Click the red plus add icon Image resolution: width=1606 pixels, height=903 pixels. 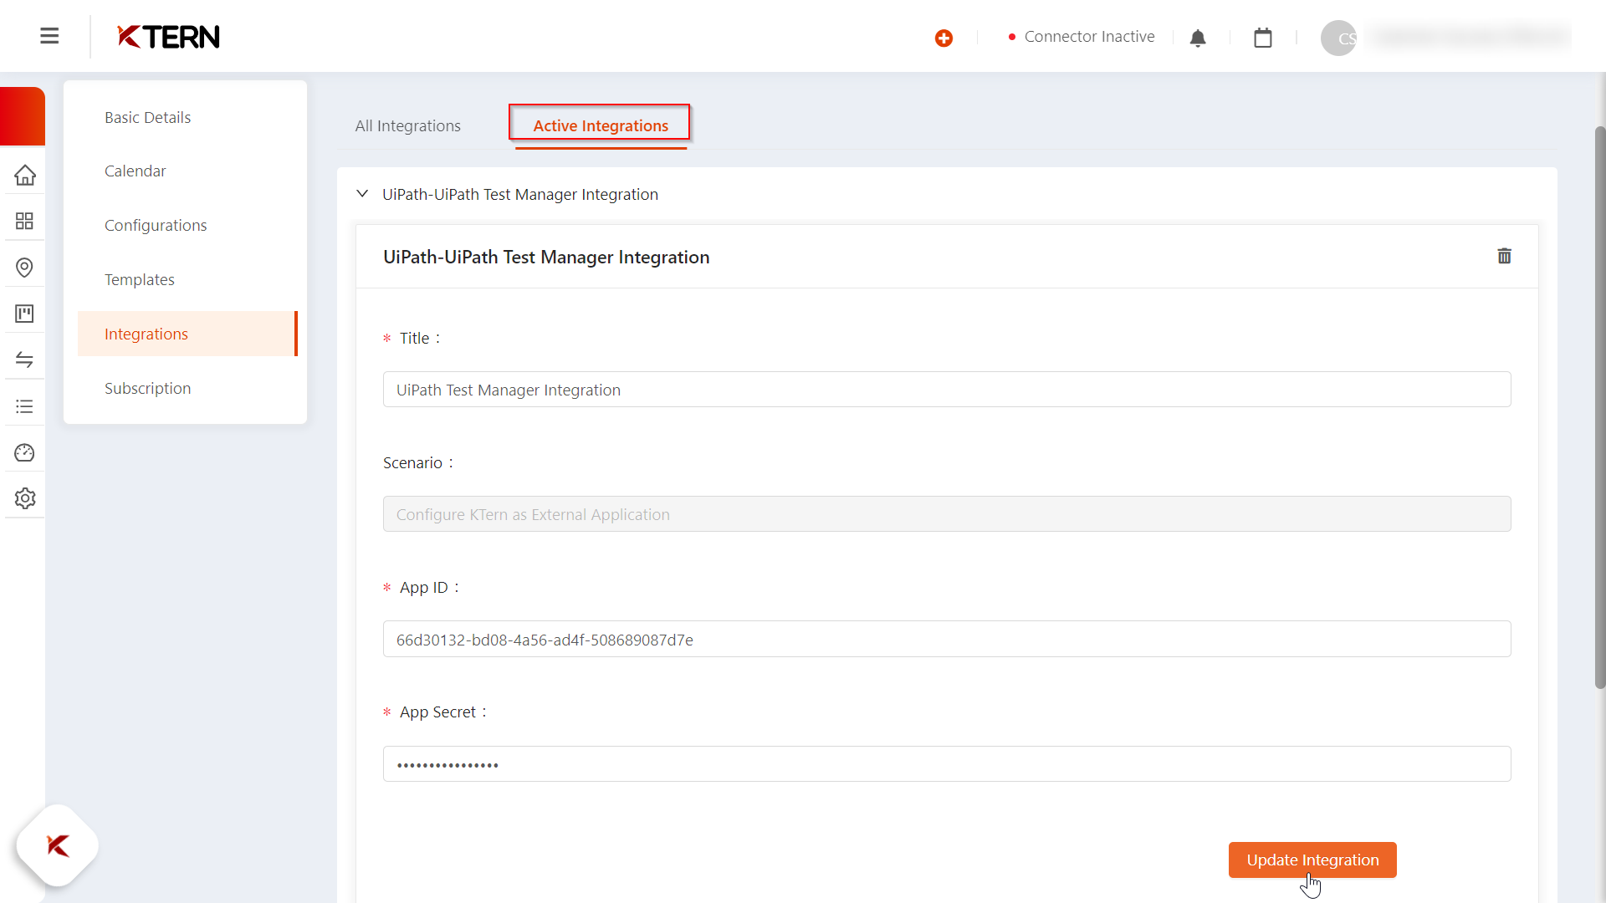click(x=944, y=38)
